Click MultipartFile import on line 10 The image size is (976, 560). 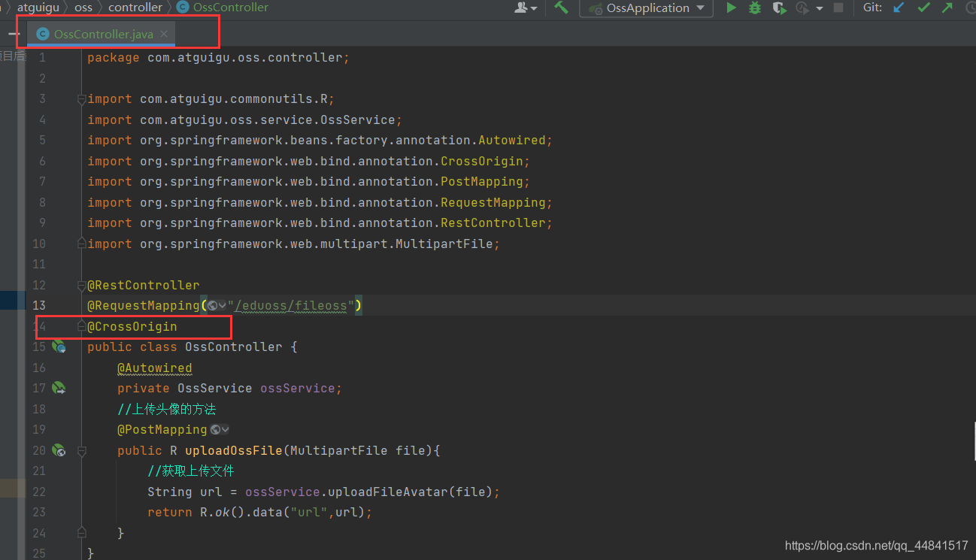pyautogui.click(x=444, y=244)
